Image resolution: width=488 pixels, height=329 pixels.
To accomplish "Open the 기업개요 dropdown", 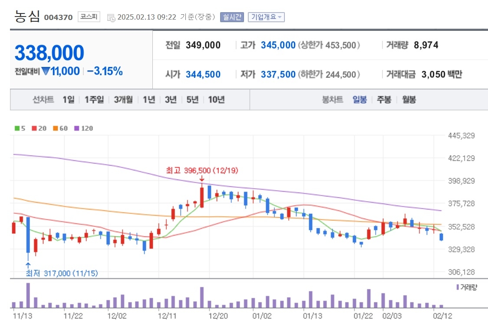I will point(267,17).
